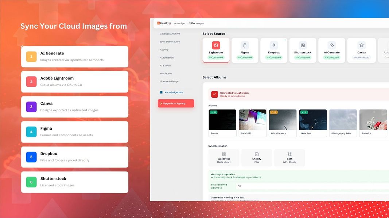This screenshot has height=218, width=389.
Task: Click the Dropbox source icon
Action: tap(274, 45)
